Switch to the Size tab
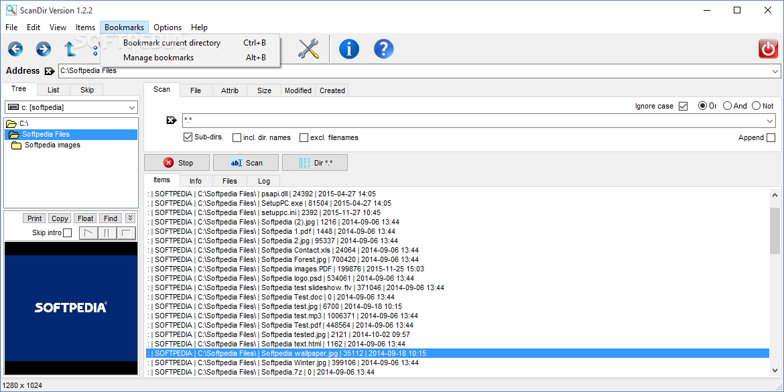Viewport: 784px width, 392px height. tap(265, 90)
